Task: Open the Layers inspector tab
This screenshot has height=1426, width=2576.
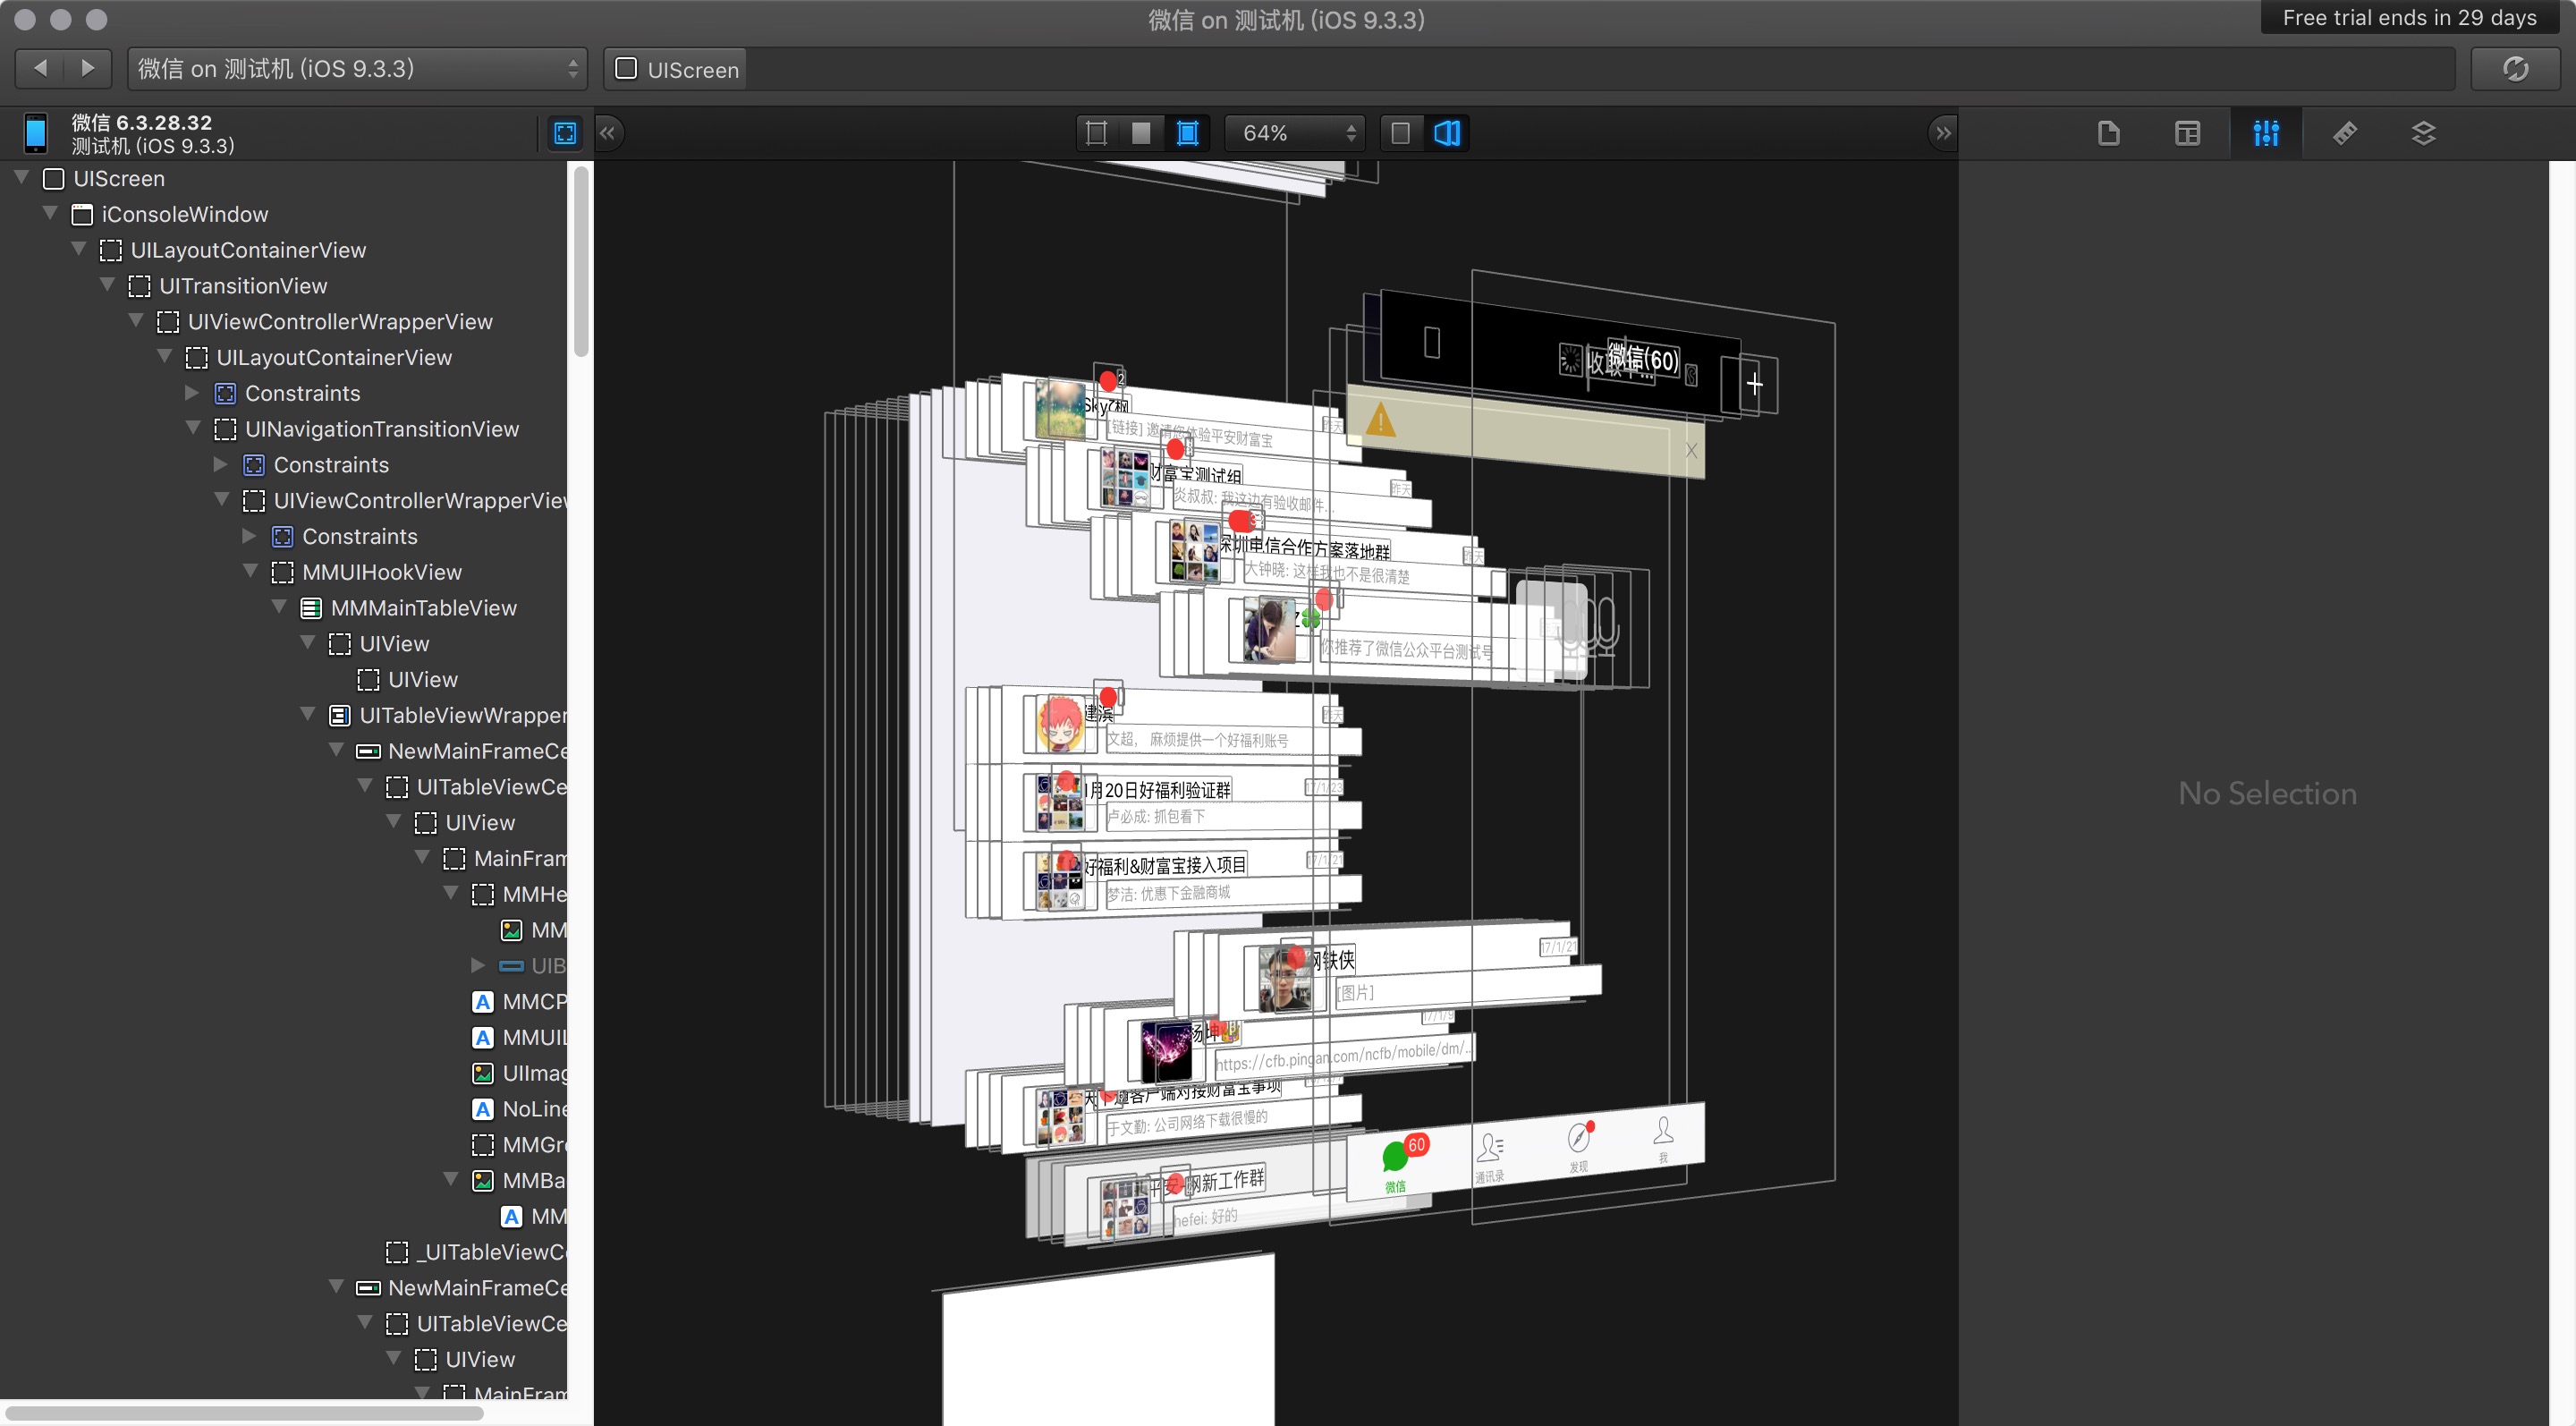Action: (2423, 133)
